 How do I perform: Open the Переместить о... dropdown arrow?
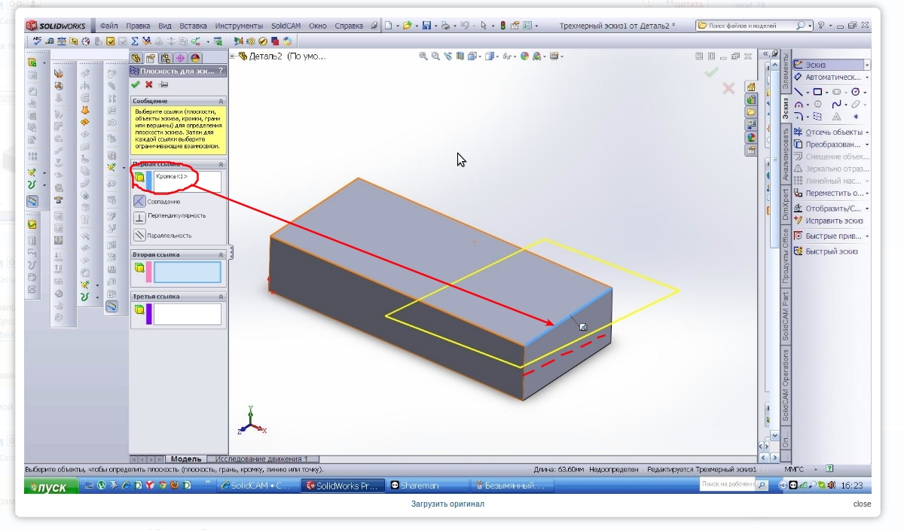pyautogui.click(x=867, y=193)
